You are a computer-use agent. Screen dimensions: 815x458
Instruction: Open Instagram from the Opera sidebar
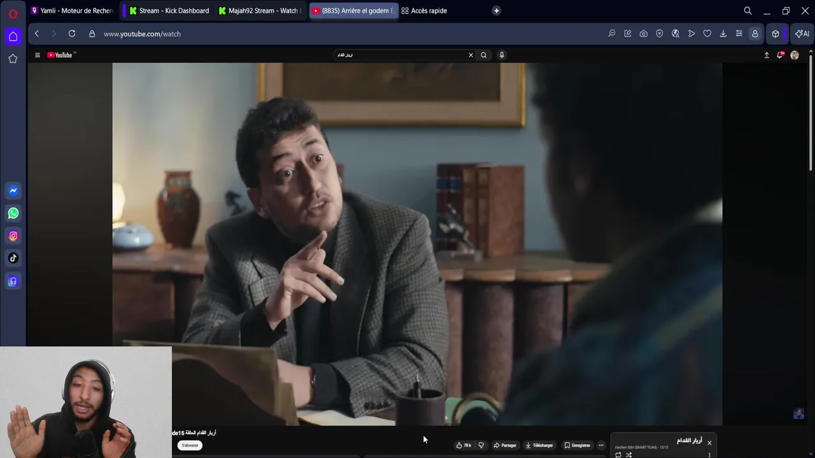(13, 236)
